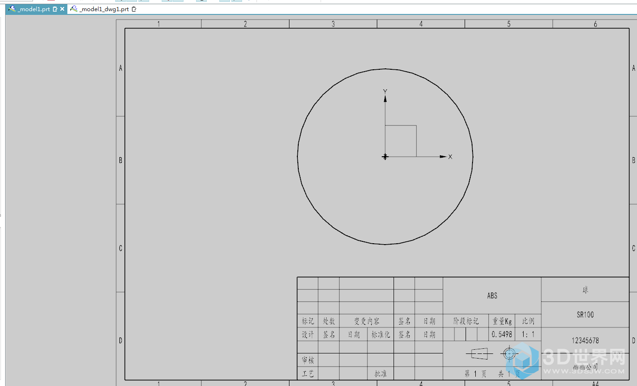
Task: Select the 标准化 cell
Action: click(381, 334)
